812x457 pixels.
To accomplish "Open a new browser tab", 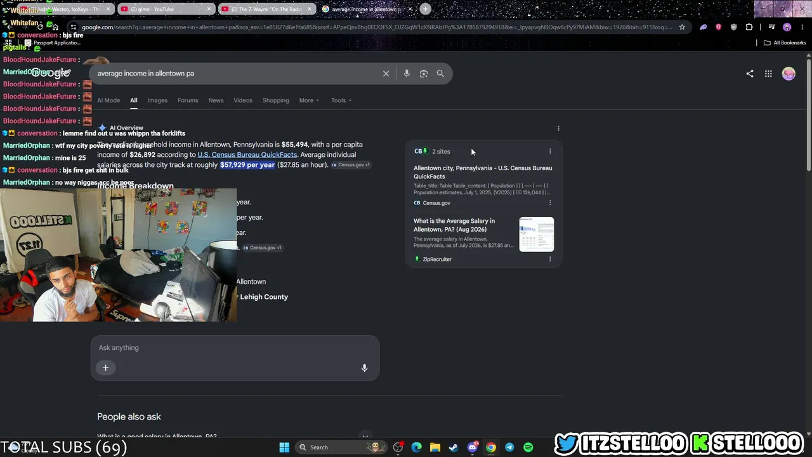I will tap(425, 9).
